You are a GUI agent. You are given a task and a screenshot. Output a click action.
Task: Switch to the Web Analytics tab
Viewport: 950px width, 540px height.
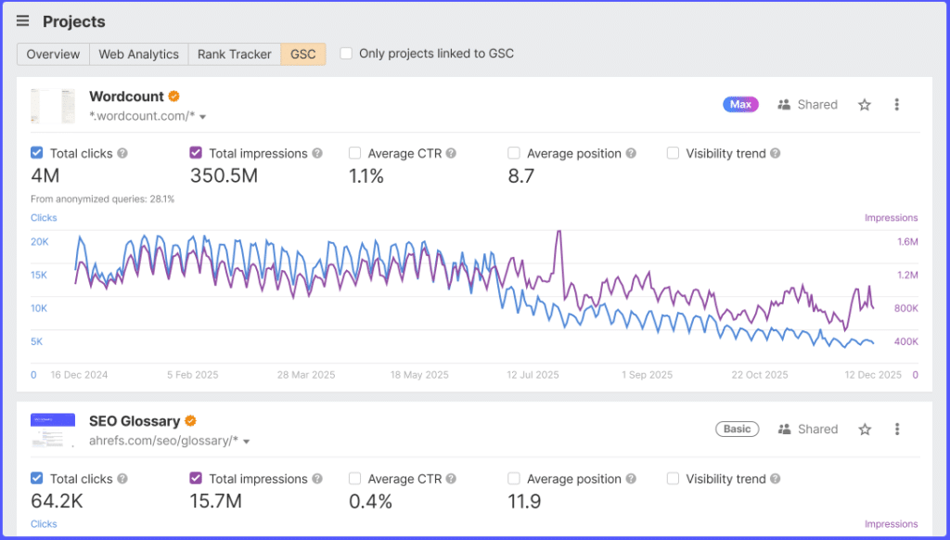[138, 55]
